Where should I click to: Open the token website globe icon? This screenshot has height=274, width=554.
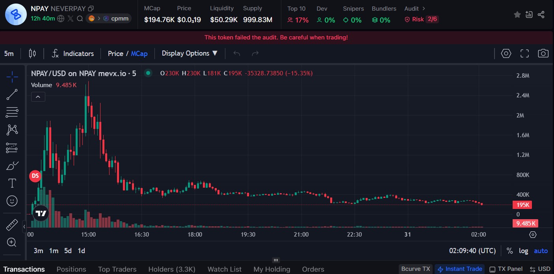click(61, 18)
